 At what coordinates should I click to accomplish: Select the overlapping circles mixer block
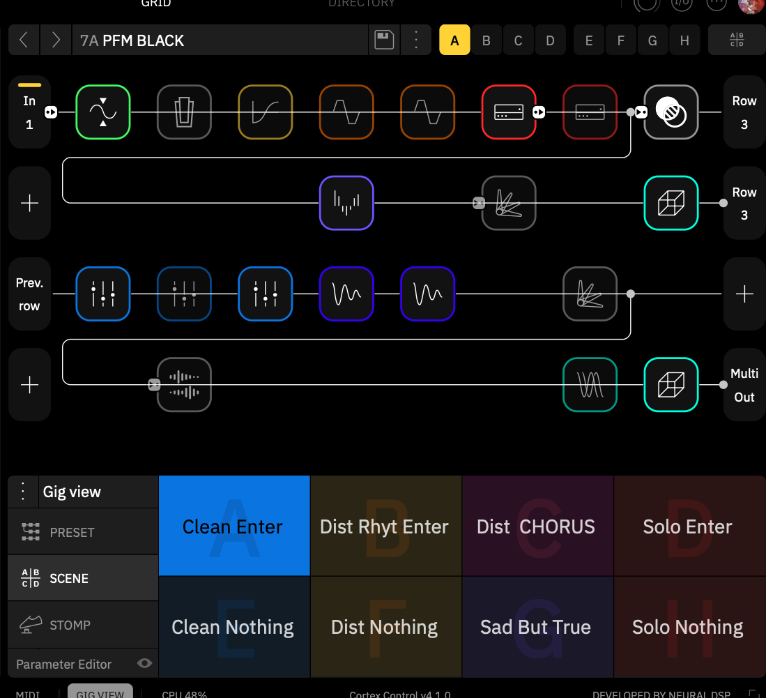tap(671, 112)
